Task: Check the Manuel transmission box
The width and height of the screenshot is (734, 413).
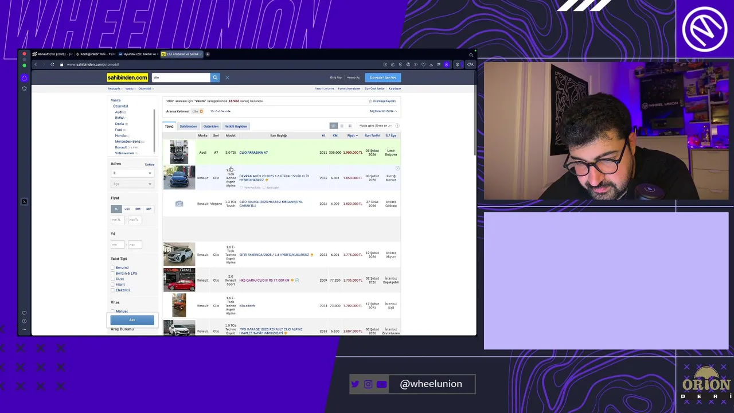Action: click(113, 311)
